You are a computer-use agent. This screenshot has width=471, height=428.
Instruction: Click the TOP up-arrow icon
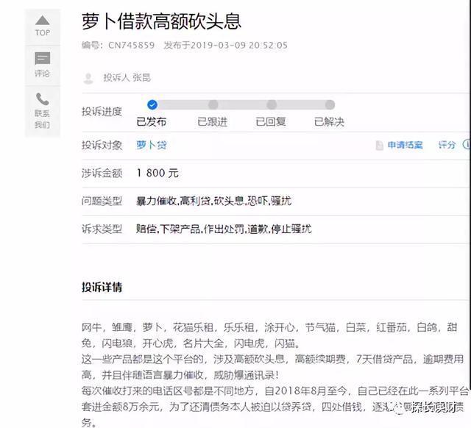coord(43,21)
